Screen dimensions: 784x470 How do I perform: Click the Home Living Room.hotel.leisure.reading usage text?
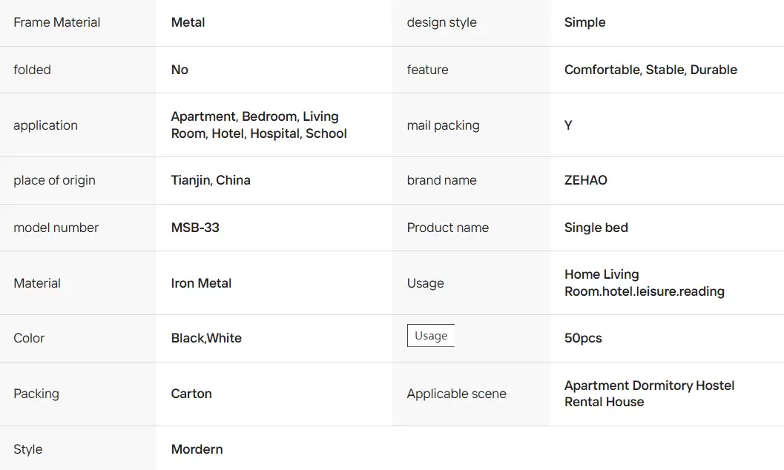click(x=645, y=282)
